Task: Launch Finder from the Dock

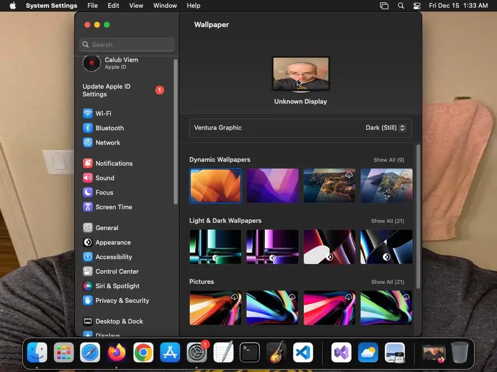Action: pyautogui.click(x=37, y=353)
